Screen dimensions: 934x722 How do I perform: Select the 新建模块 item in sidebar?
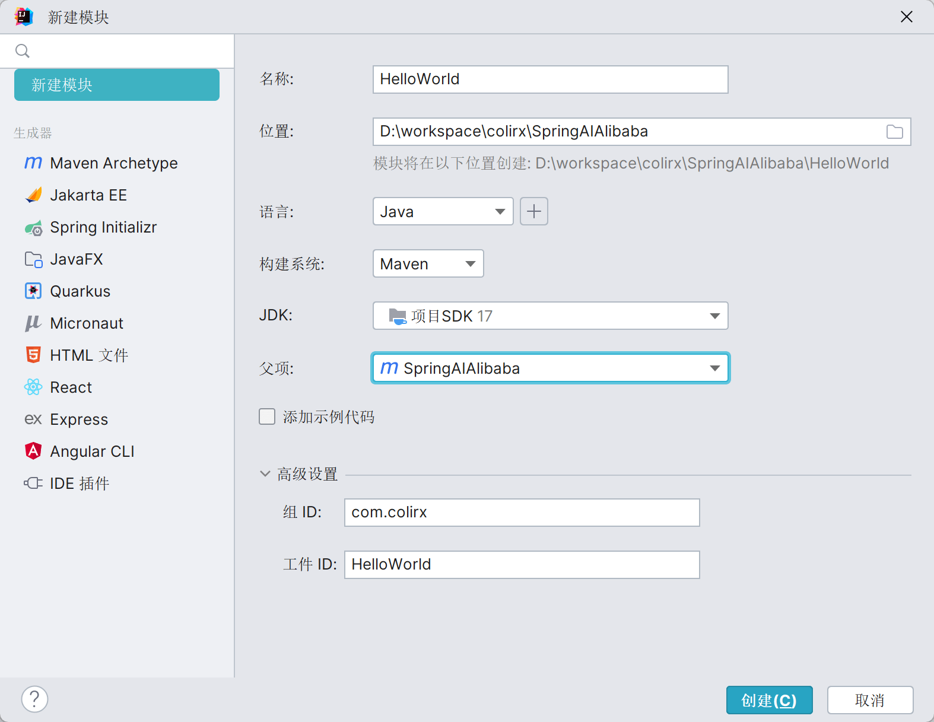click(x=117, y=85)
